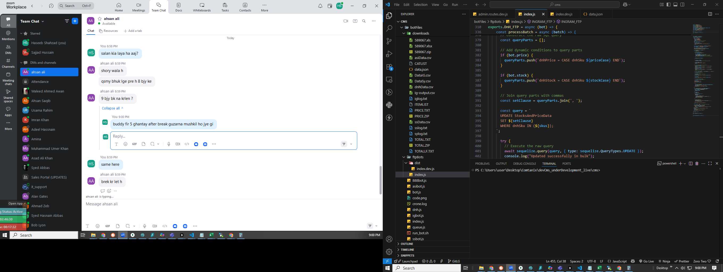Start a video call with ahsan ali

tap(346, 21)
